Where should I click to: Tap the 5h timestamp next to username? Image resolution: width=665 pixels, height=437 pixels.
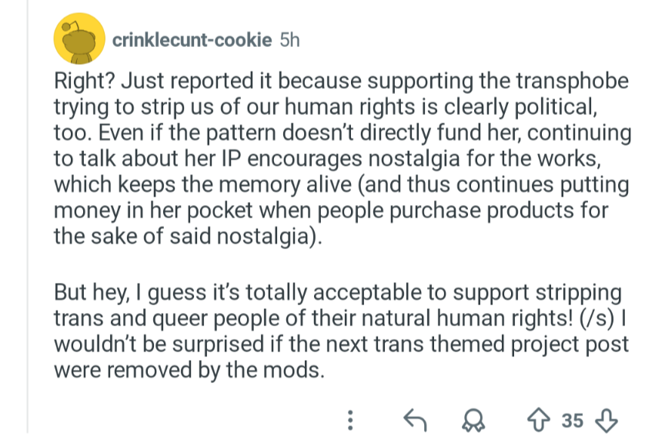(289, 40)
